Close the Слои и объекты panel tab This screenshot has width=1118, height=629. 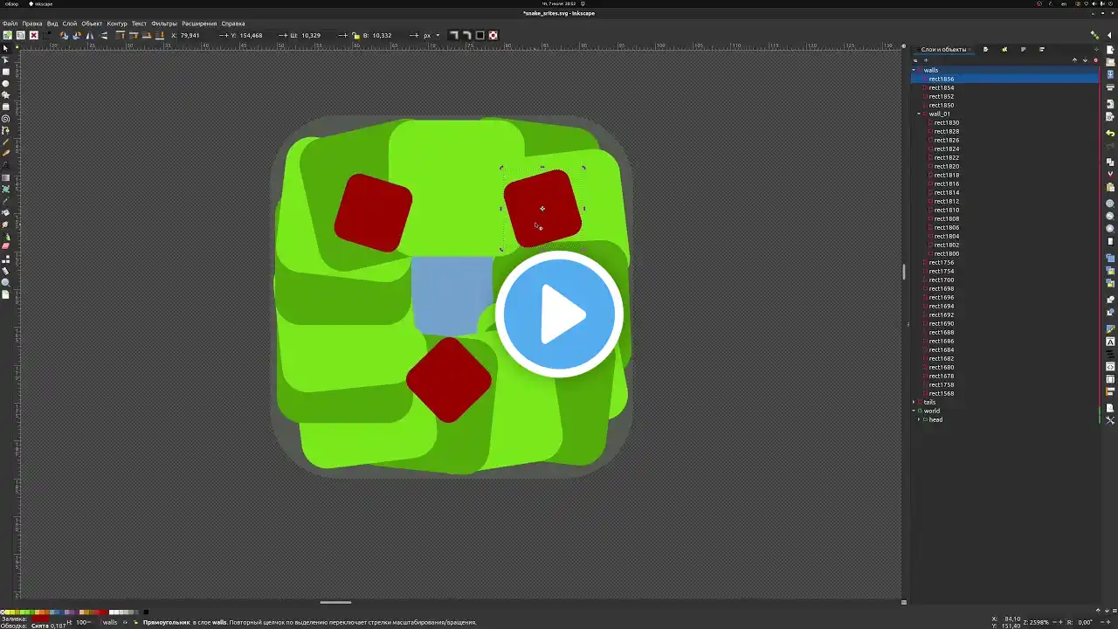pos(970,50)
